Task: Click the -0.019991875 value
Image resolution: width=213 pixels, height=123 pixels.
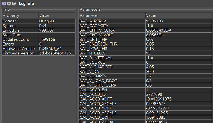Action: click(179, 99)
